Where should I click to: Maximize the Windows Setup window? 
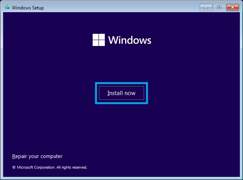[x=219, y=7]
